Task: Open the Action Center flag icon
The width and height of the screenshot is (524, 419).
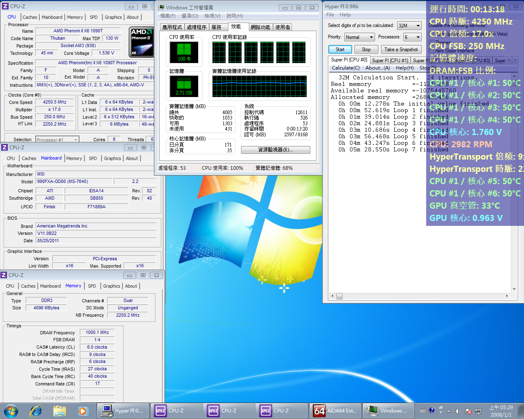Action: click(468, 411)
